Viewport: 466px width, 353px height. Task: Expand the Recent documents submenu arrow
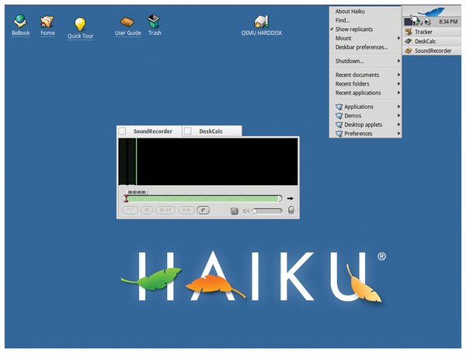(399, 75)
